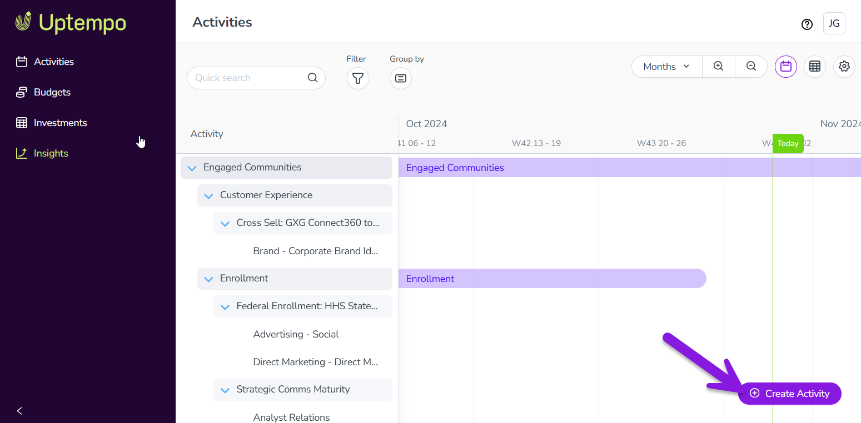The image size is (861, 423).
Task: Open Budgets in the sidebar
Action: 52,92
